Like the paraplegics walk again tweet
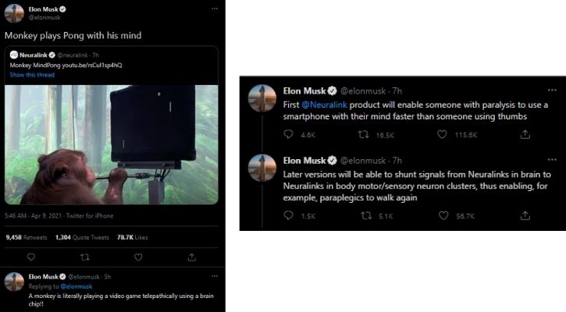This screenshot has width=566, height=312. (443, 215)
